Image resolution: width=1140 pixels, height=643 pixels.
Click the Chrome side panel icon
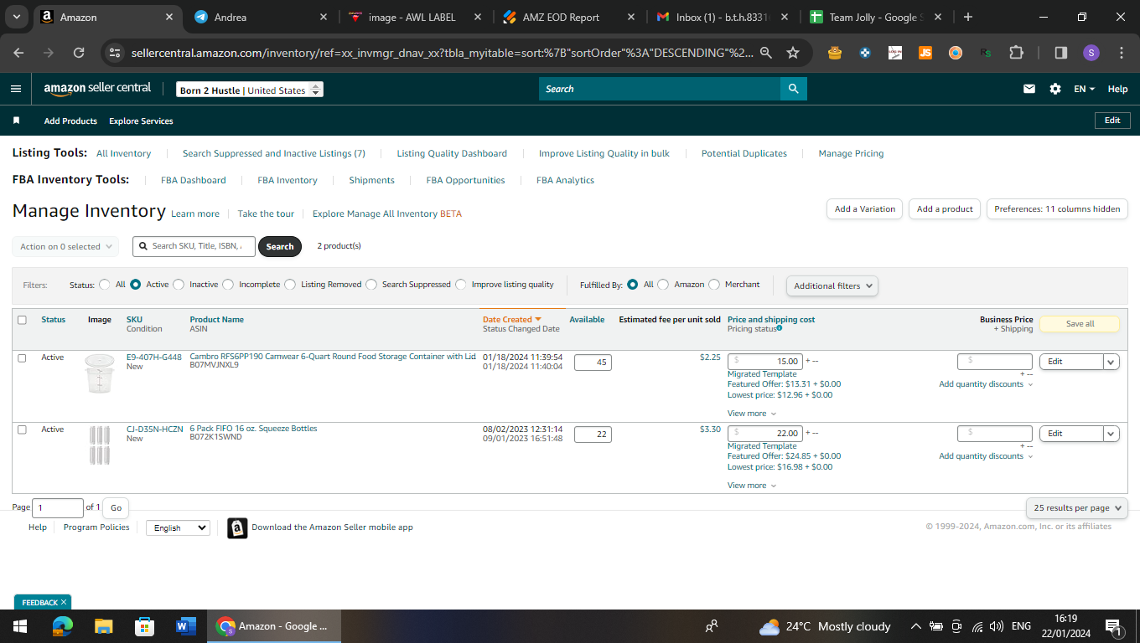(1060, 53)
